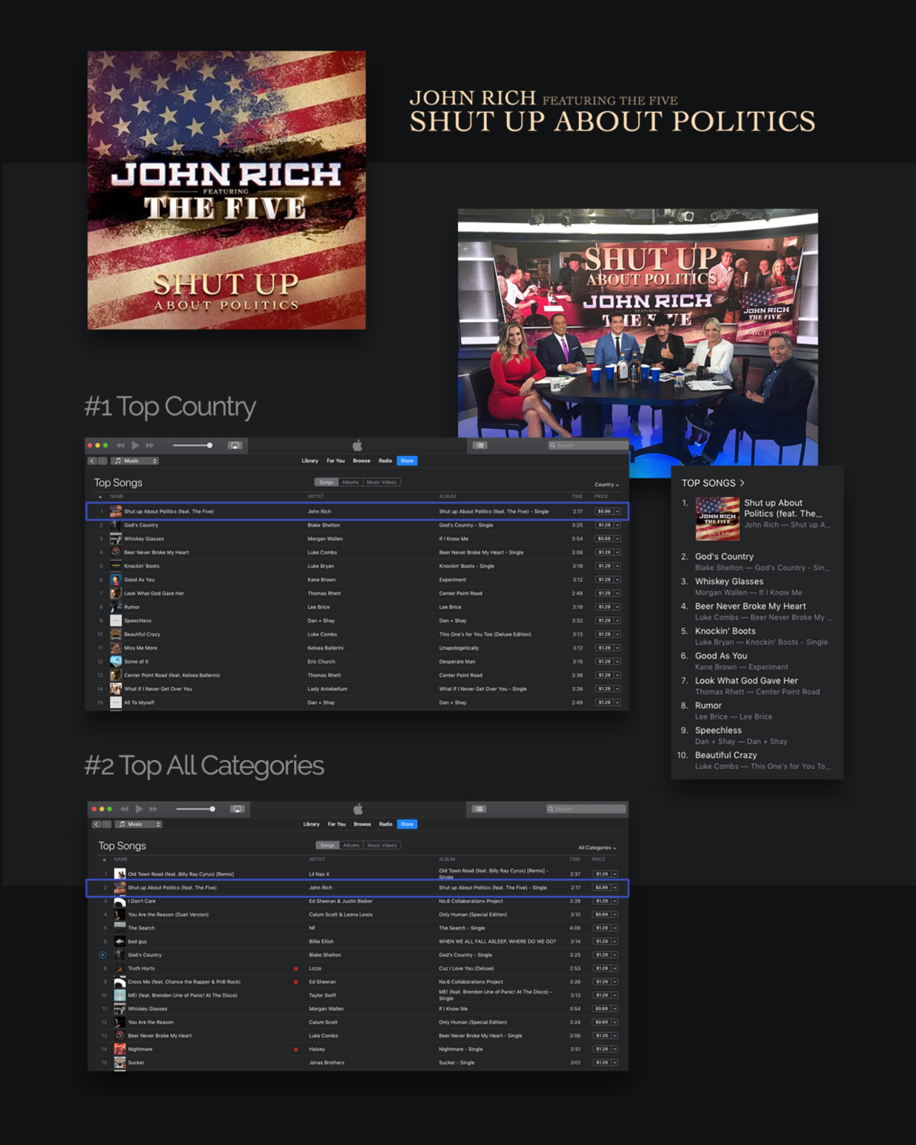Click bad guy artwork in All Categories list

120,941
